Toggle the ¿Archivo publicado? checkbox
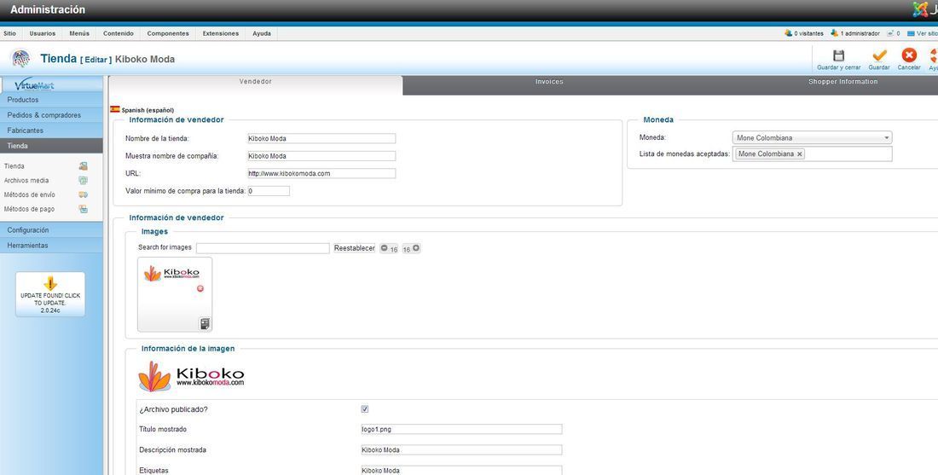 tap(365, 409)
